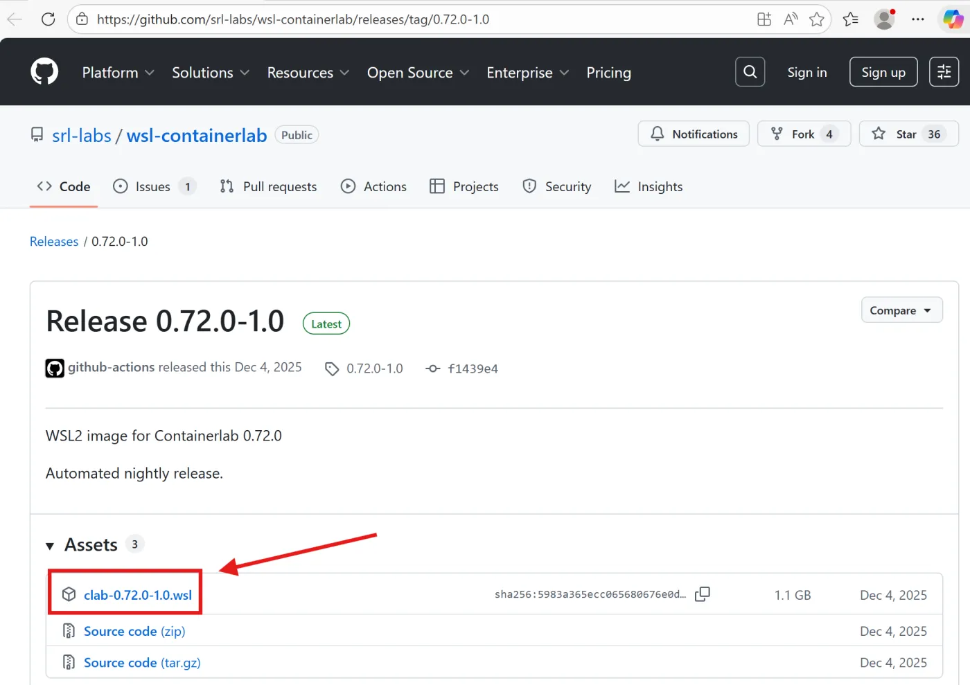
Task: Open the search magnifier icon
Action: (x=750, y=71)
